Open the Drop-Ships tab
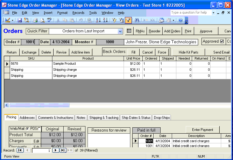The image size is (233, 160). tap(162, 118)
